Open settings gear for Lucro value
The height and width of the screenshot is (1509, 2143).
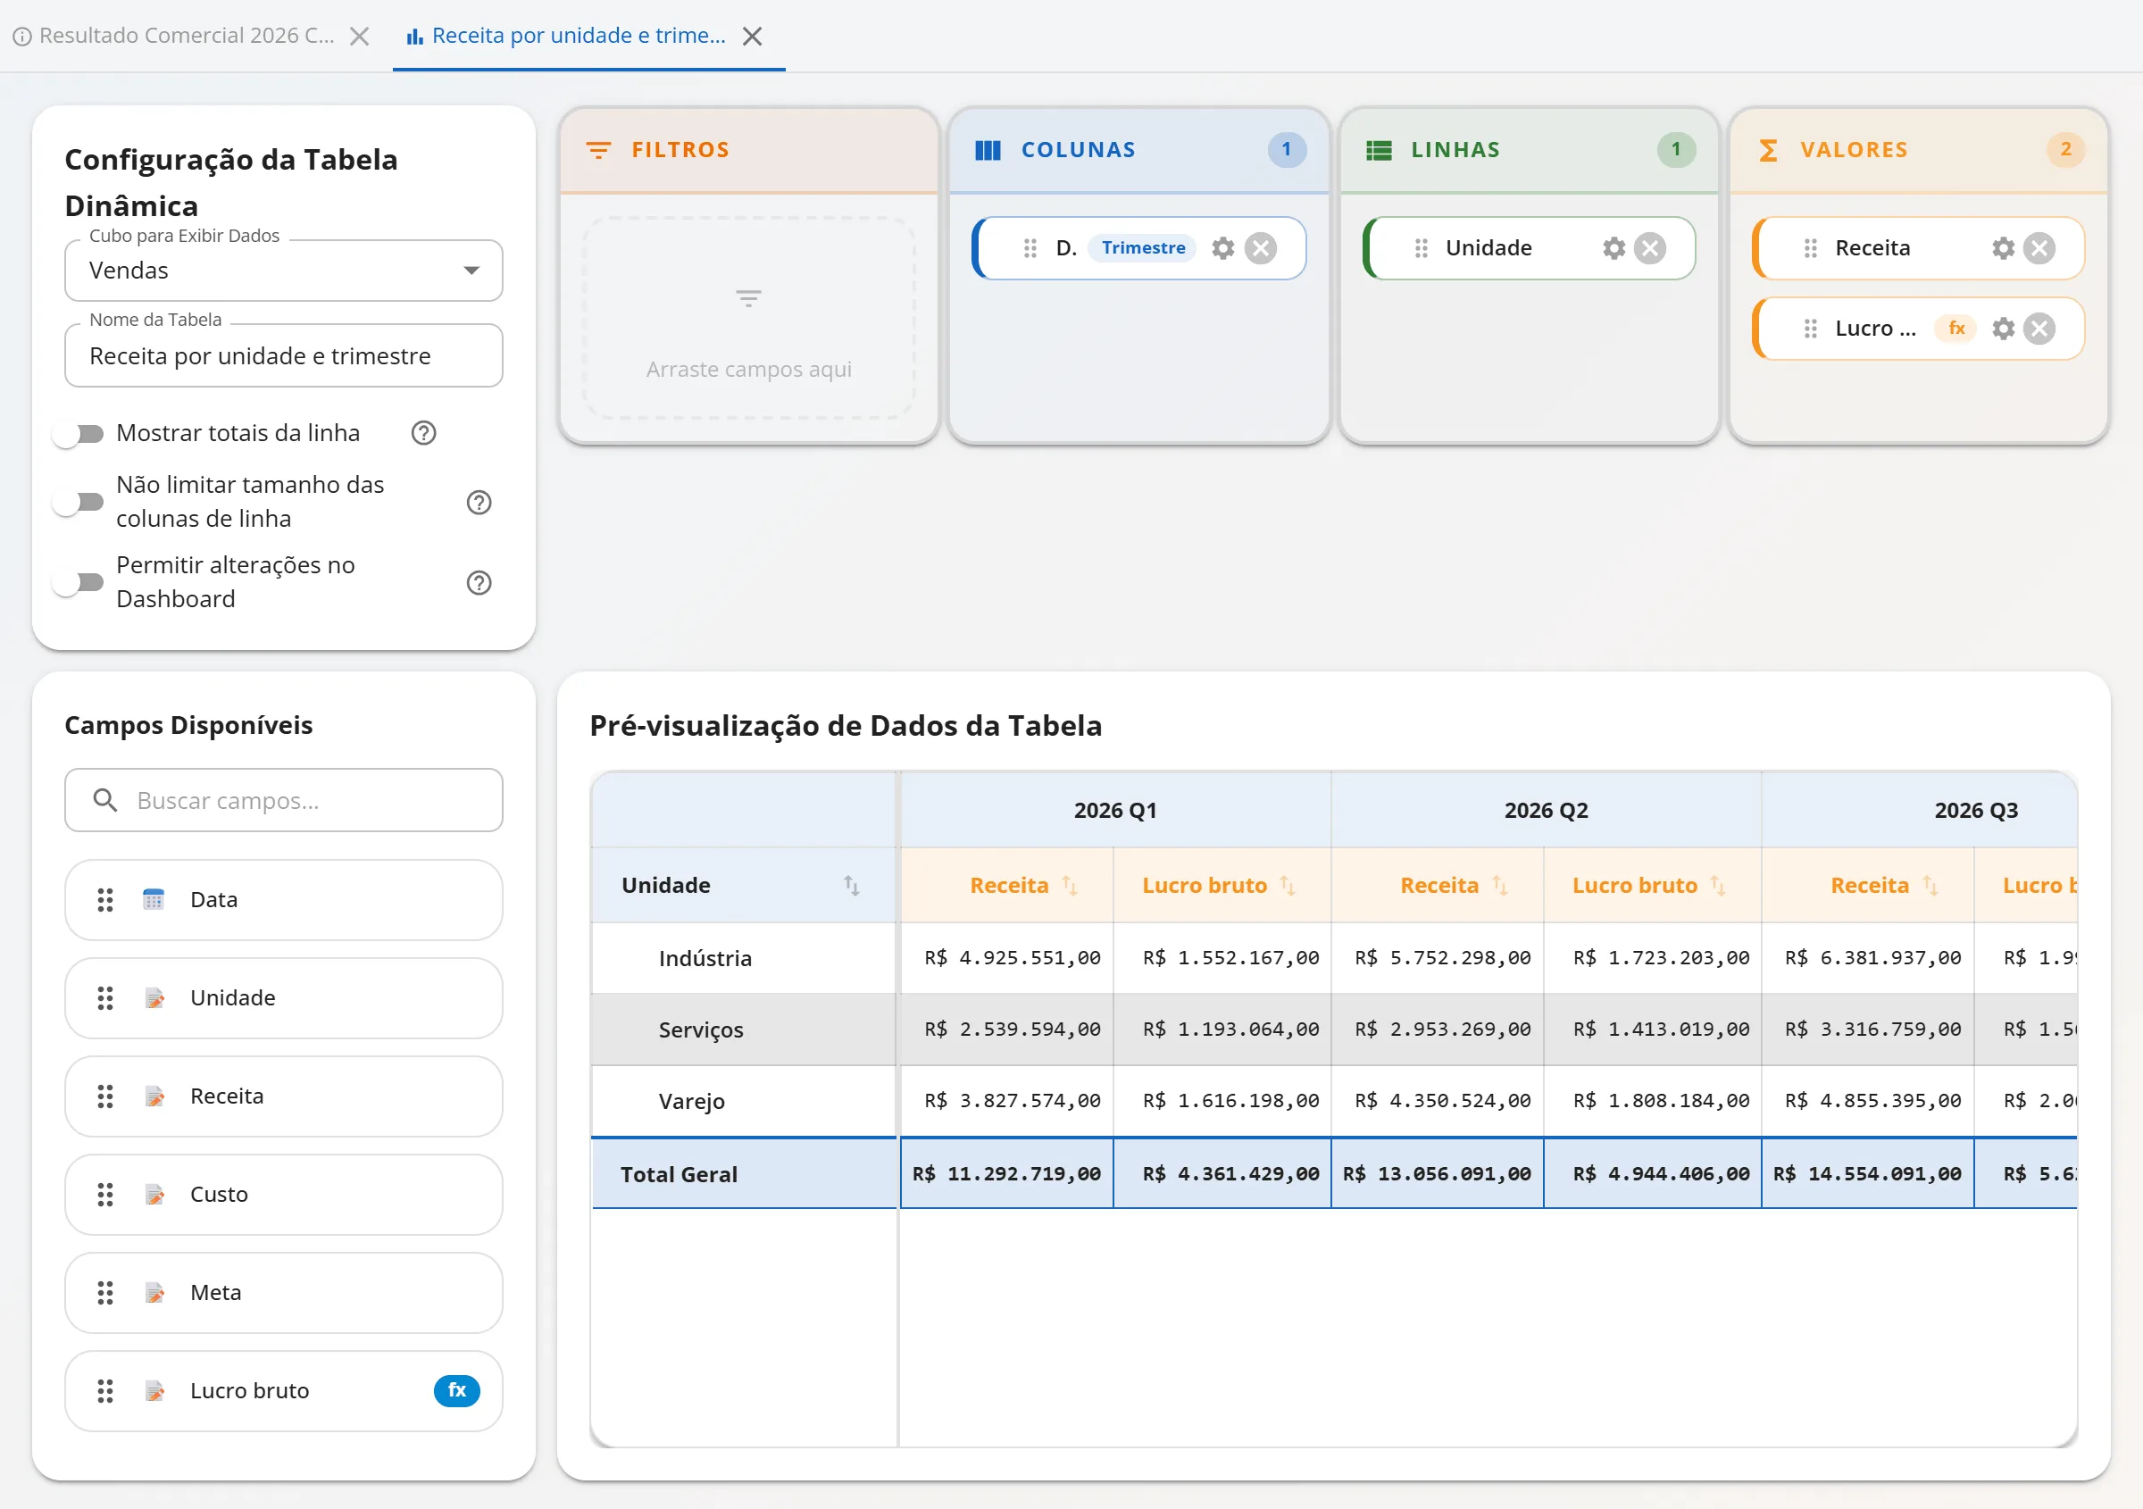click(x=2003, y=329)
